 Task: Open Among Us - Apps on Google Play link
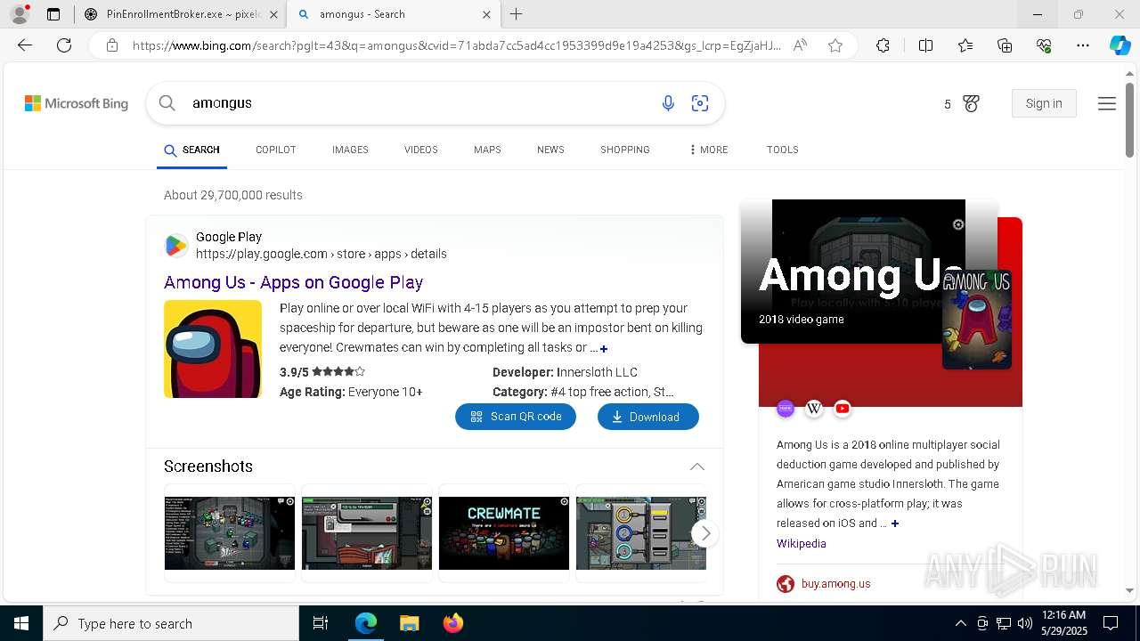[x=293, y=282]
